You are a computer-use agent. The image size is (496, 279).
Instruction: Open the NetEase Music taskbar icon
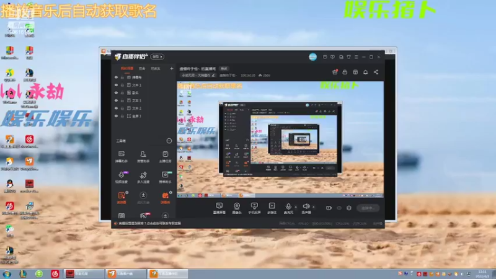click(55, 273)
